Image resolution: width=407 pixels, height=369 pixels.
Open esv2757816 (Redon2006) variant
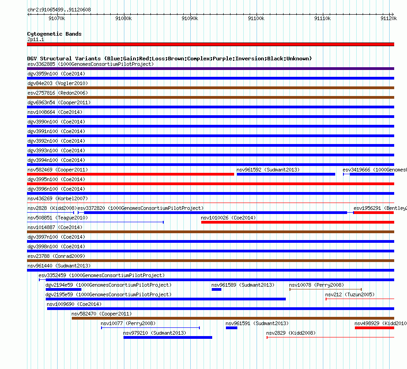coord(58,93)
